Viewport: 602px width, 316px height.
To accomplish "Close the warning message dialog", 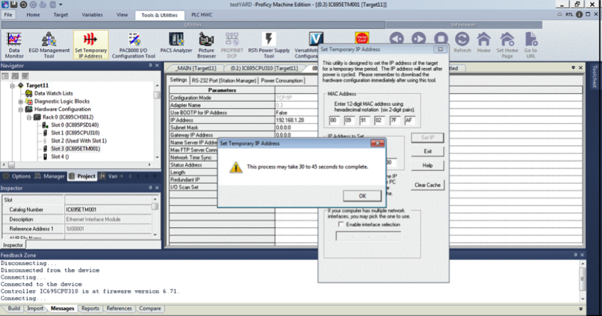I will tap(377, 143).
